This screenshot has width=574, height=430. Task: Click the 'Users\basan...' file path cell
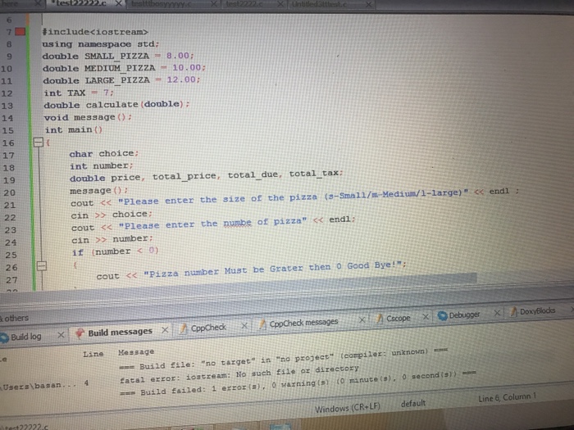[38, 386]
